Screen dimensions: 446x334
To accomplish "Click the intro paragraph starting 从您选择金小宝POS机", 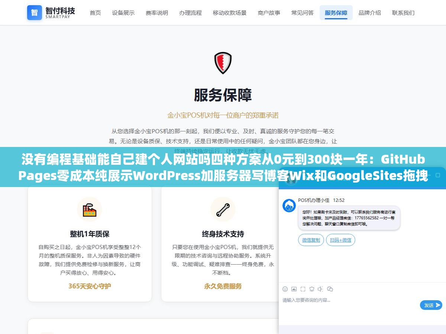I will coord(223,141).
